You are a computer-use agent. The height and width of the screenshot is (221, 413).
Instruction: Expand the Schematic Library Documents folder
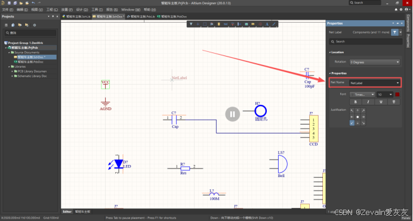point(12,76)
